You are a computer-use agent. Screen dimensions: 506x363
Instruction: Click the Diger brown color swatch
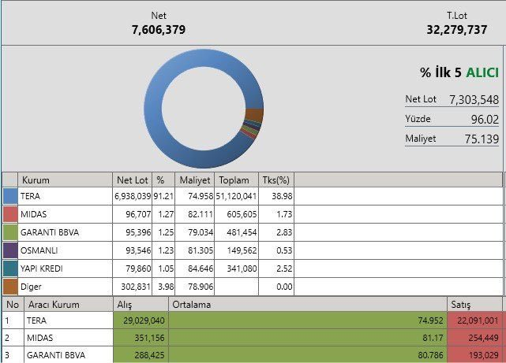point(10,287)
